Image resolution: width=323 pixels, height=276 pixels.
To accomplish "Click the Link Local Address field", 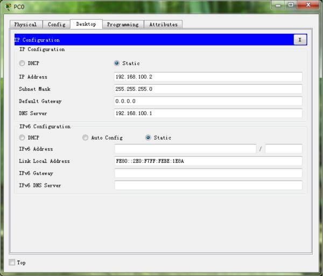I will [208, 161].
